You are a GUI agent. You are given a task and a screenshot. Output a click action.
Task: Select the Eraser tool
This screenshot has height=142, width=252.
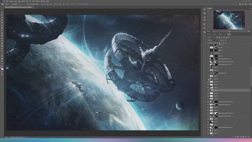click(2, 38)
